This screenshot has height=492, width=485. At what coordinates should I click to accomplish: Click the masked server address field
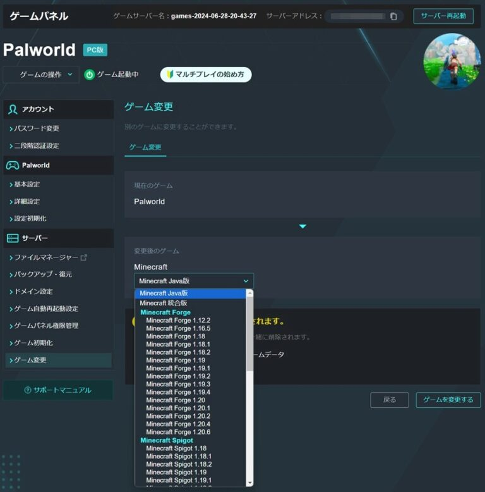(358, 16)
